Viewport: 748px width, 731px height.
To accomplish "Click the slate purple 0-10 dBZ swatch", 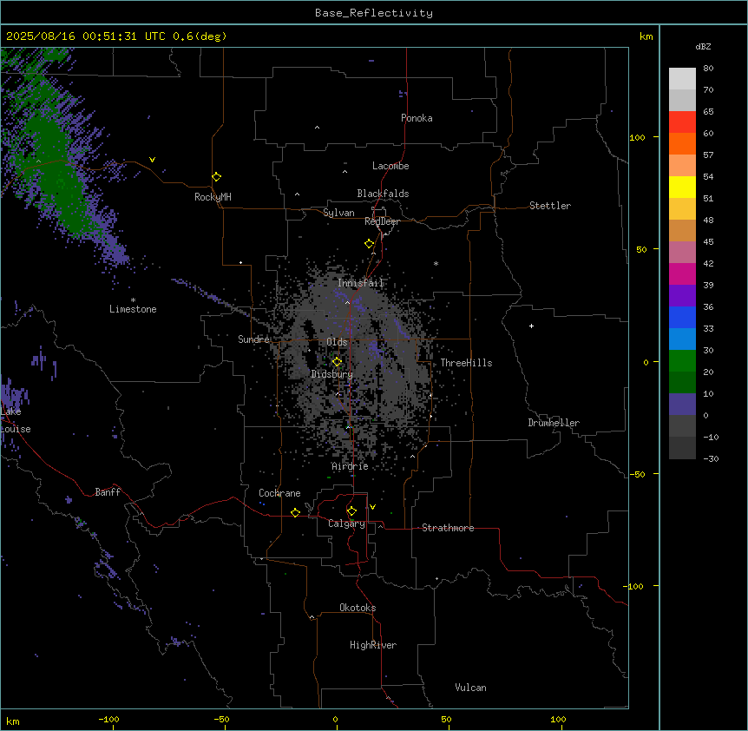I will coord(682,405).
